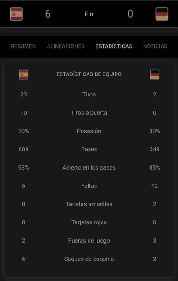
Task: Select the Tiros statistic row label
Action: 89,95
